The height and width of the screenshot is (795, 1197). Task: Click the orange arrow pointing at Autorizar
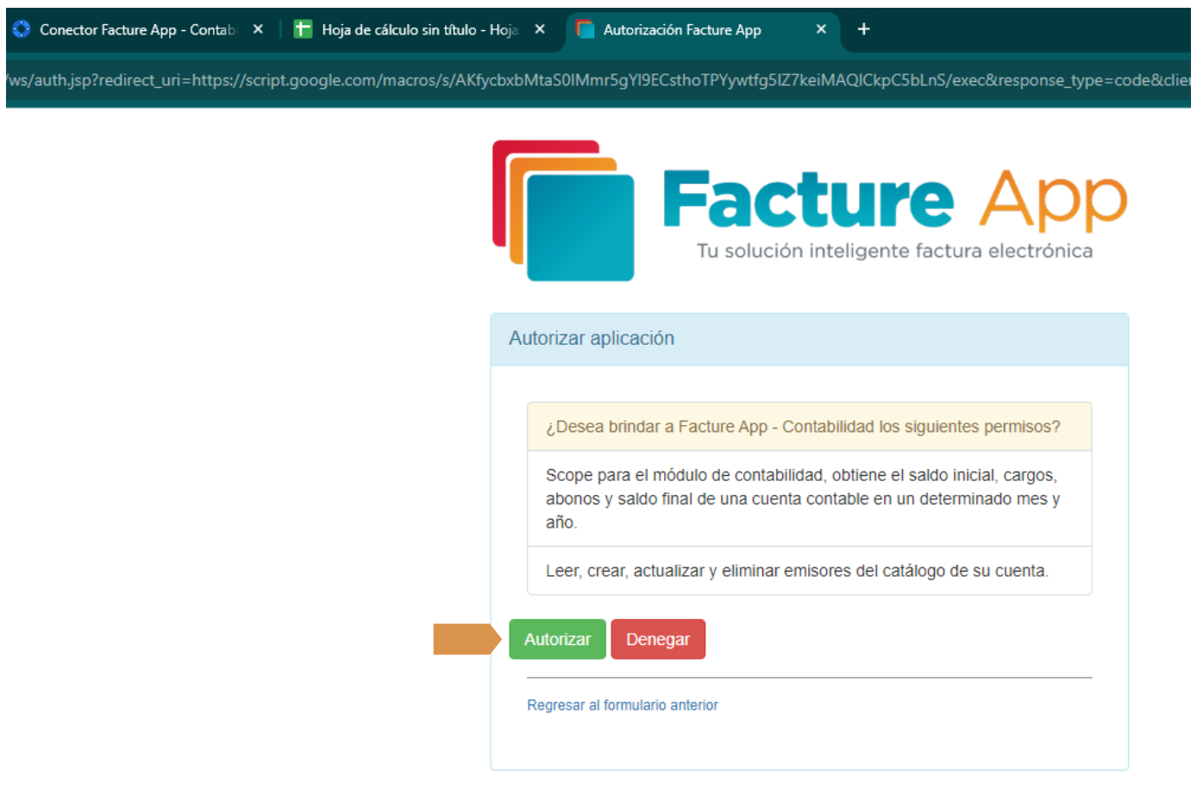tap(466, 640)
